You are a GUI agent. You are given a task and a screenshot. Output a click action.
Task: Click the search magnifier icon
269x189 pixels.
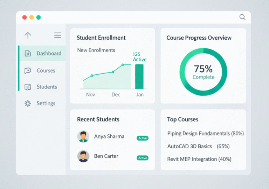point(242,17)
